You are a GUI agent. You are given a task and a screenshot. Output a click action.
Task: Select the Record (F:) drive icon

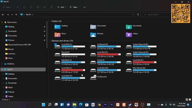[x=57, y=54]
